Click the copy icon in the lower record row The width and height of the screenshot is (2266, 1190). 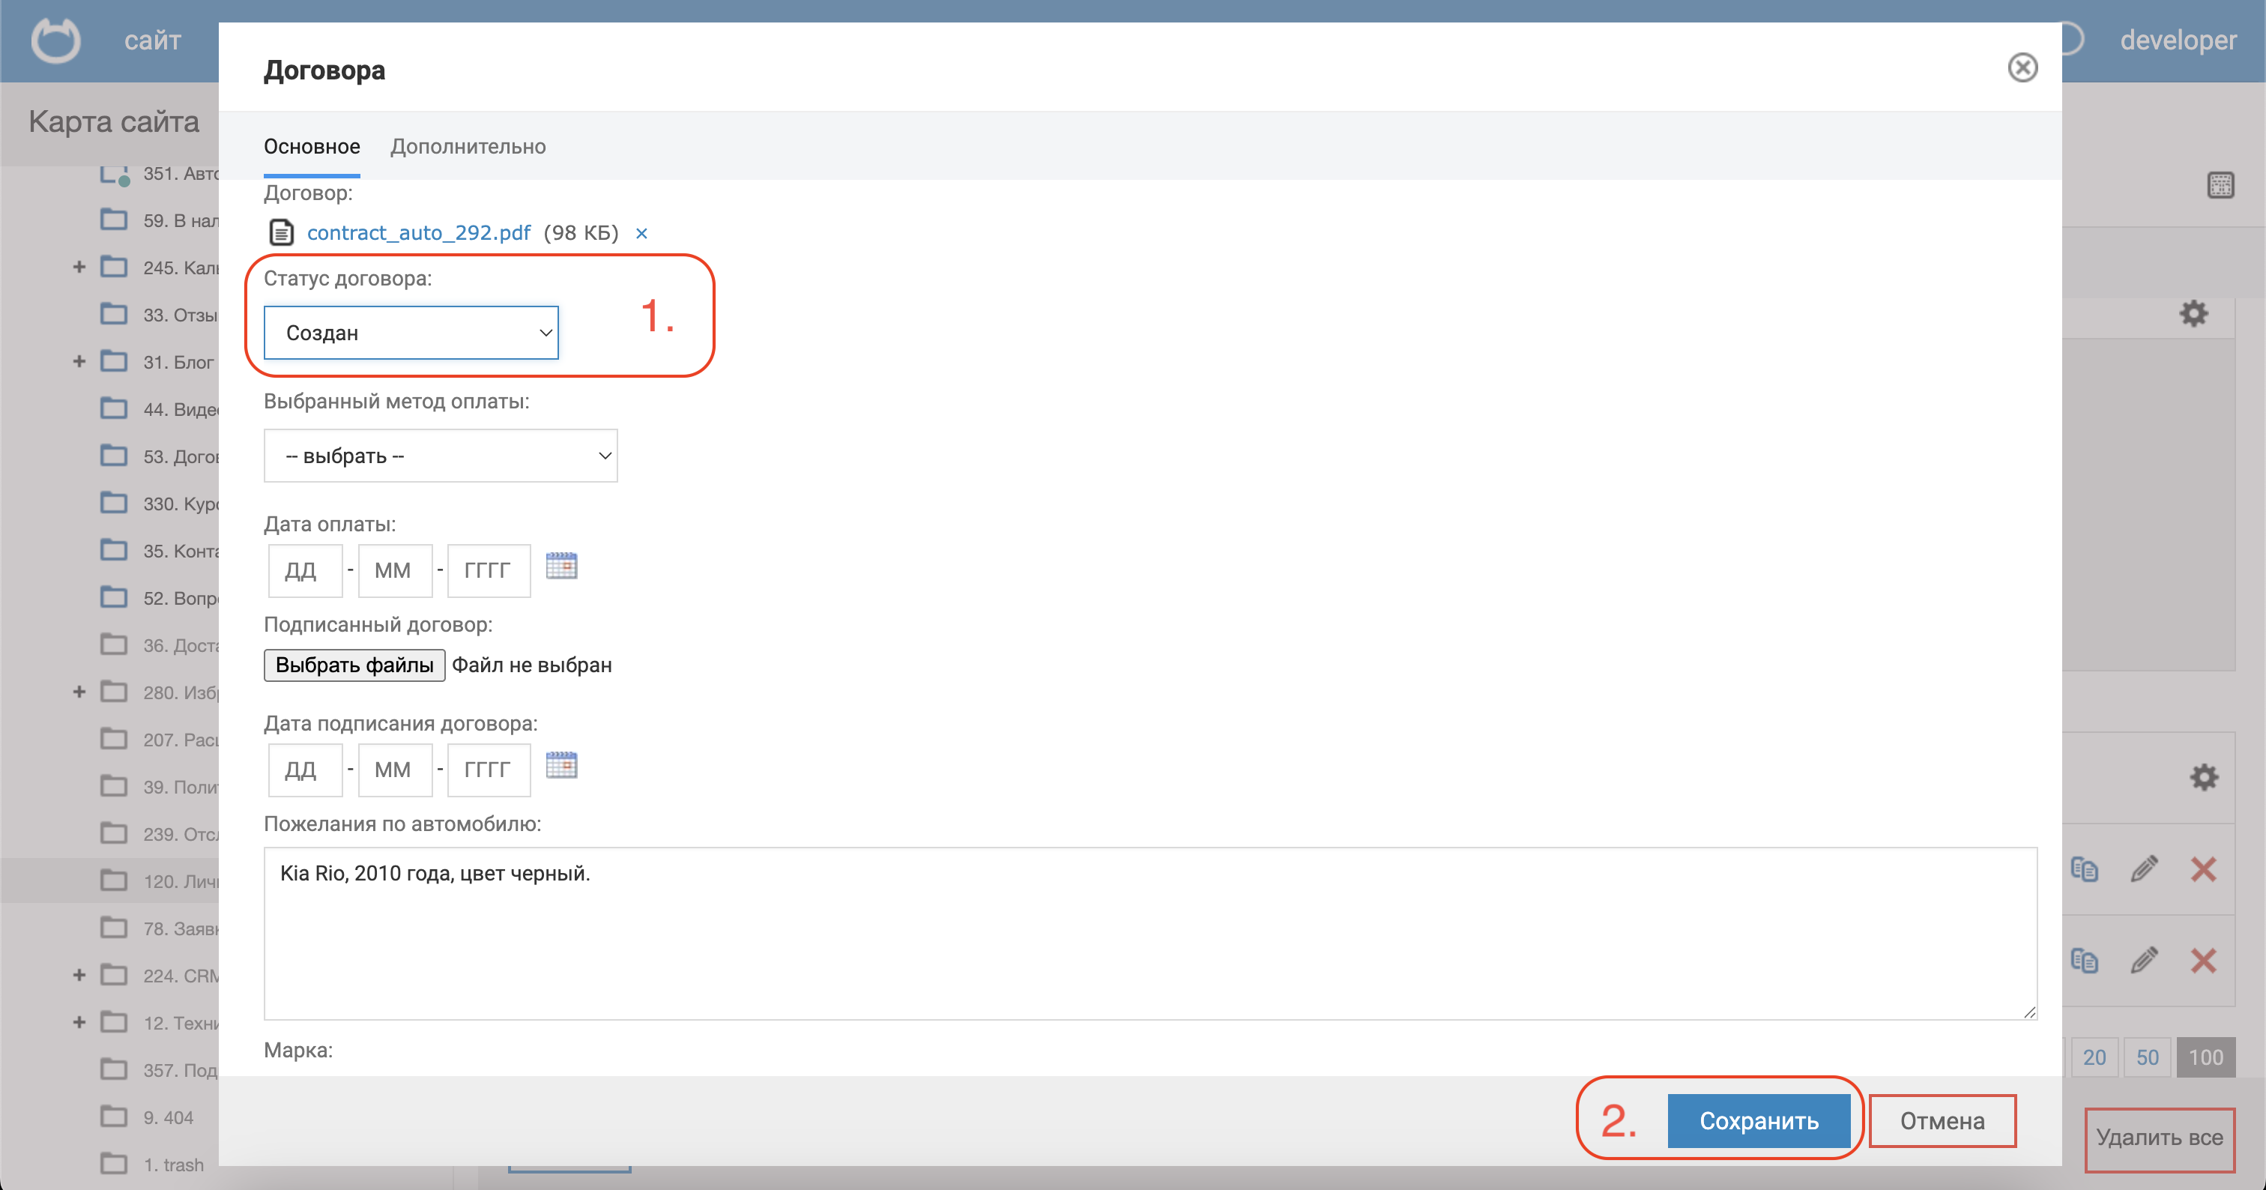tap(2084, 961)
